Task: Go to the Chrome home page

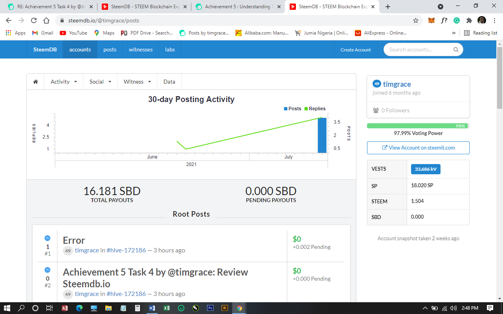Action: 46,20
